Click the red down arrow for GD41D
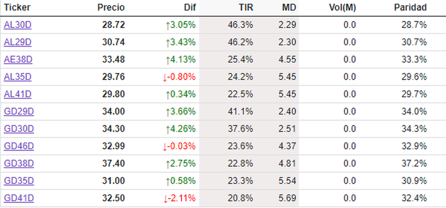This screenshot has height=208, width=446. (x=165, y=198)
